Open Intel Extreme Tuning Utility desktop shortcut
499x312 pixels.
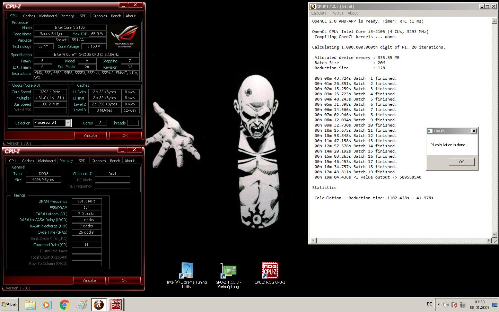pyautogui.click(x=186, y=275)
